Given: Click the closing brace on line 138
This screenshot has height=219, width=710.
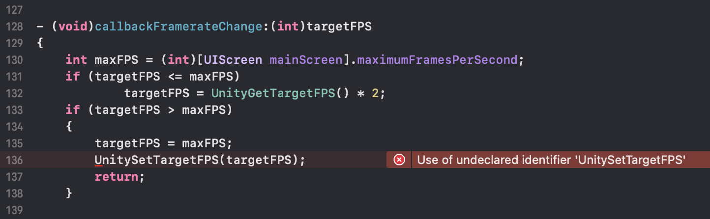Looking at the screenshot, I should (69, 193).
